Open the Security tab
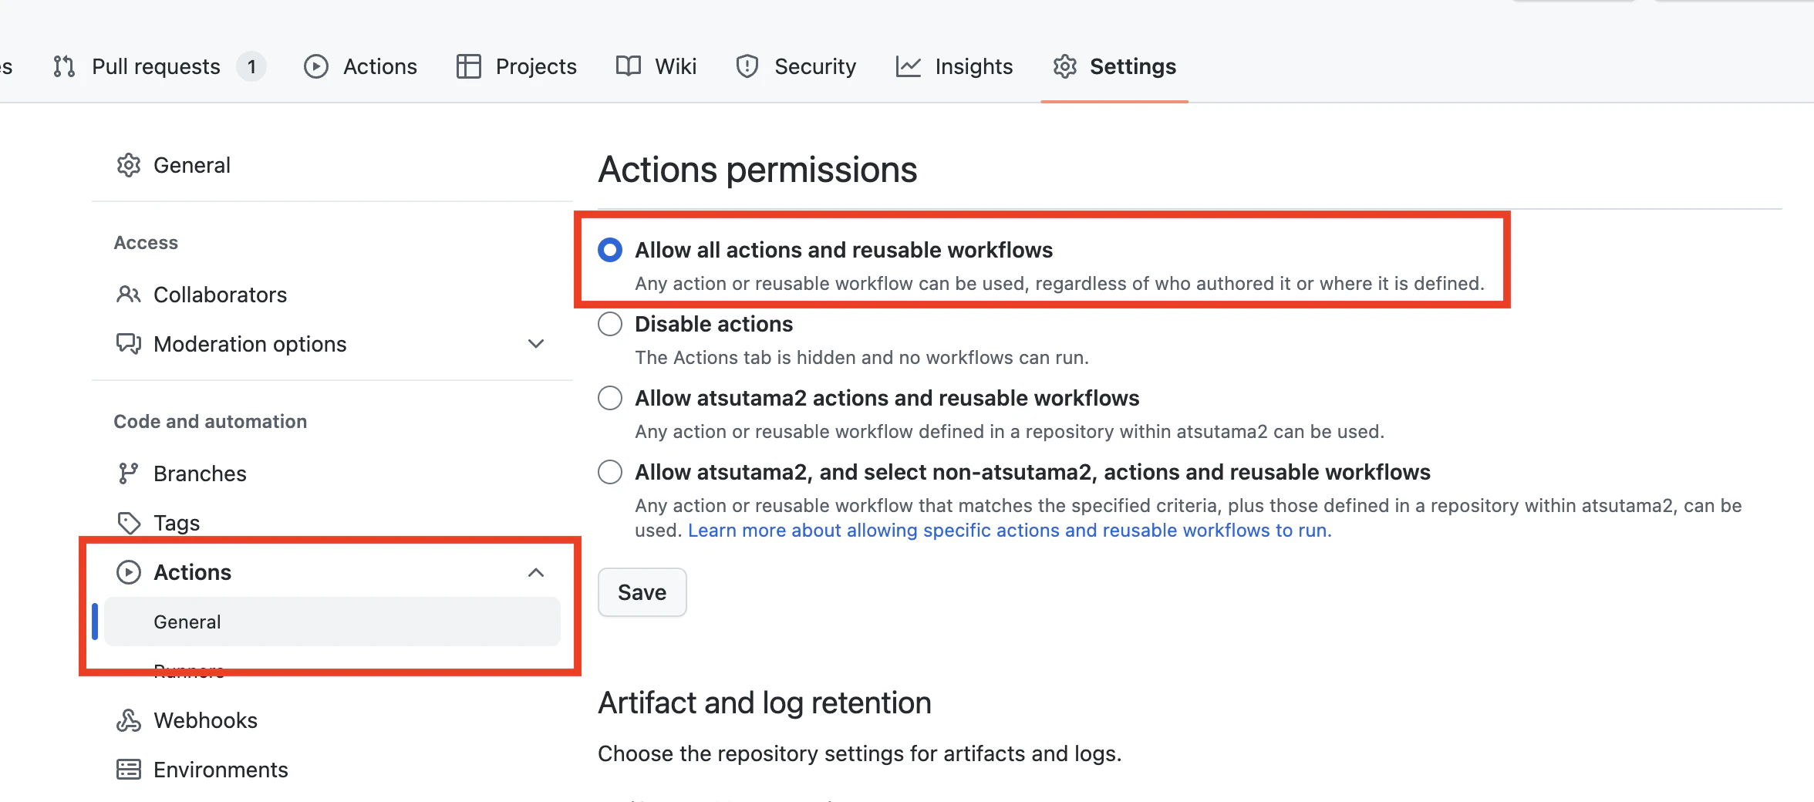The height and width of the screenshot is (802, 1814). tap(797, 66)
